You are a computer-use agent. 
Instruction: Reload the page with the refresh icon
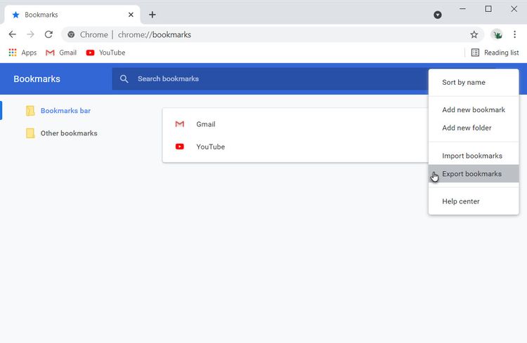(x=48, y=34)
